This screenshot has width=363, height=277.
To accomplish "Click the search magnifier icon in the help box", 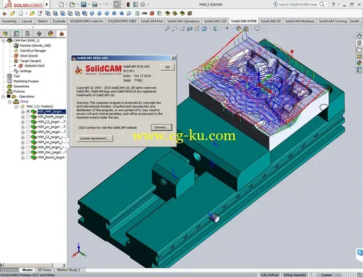I will (x=322, y=4).
